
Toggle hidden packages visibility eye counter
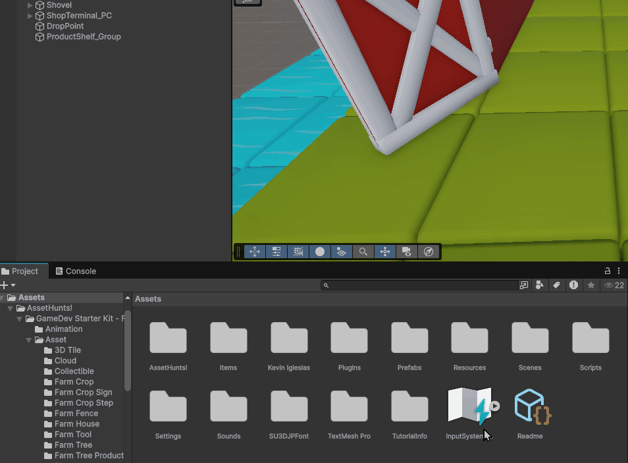pyautogui.click(x=614, y=285)
